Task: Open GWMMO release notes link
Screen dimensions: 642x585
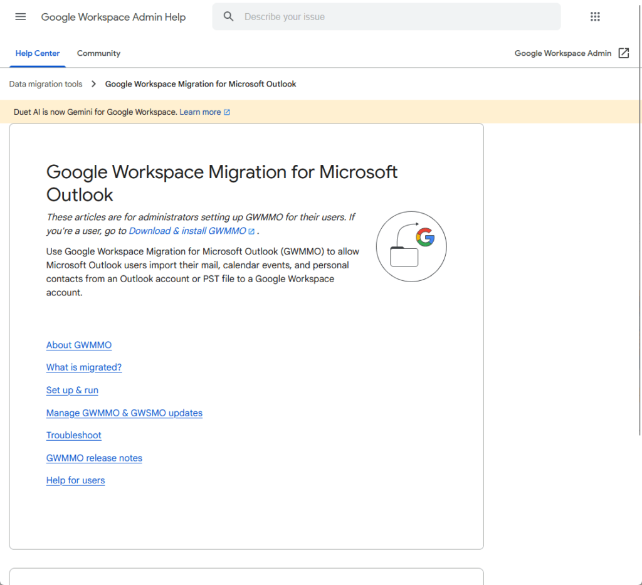Action: (94, 458)
